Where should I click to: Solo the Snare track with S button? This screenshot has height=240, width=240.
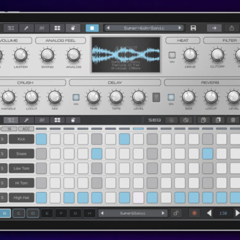click(x=2, y=154)
